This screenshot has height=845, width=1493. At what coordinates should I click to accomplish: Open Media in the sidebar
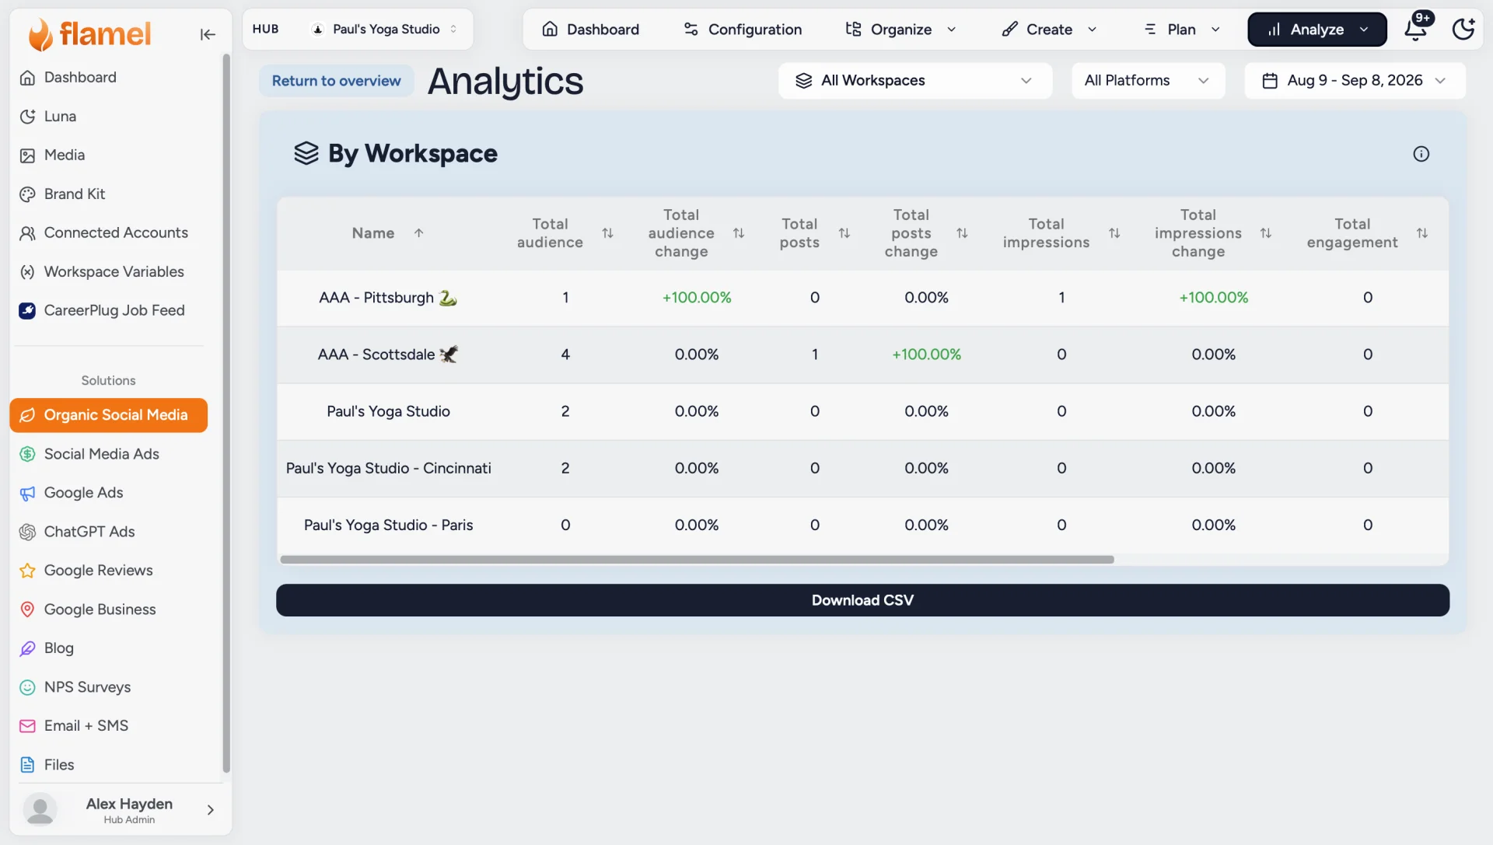(x=109, y=155)
